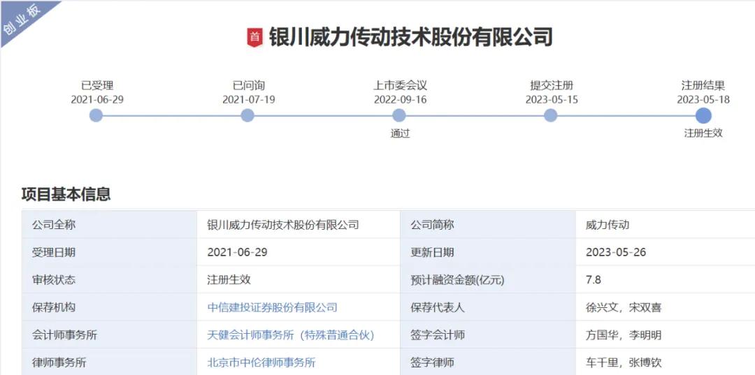Select the 提交注册 timeline node
This screenshot has height=375, width=755.
point(550,115)
